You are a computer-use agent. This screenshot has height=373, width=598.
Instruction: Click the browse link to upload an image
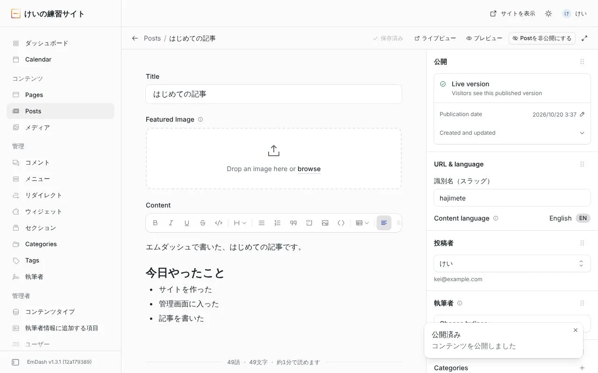tap(309, 169)
